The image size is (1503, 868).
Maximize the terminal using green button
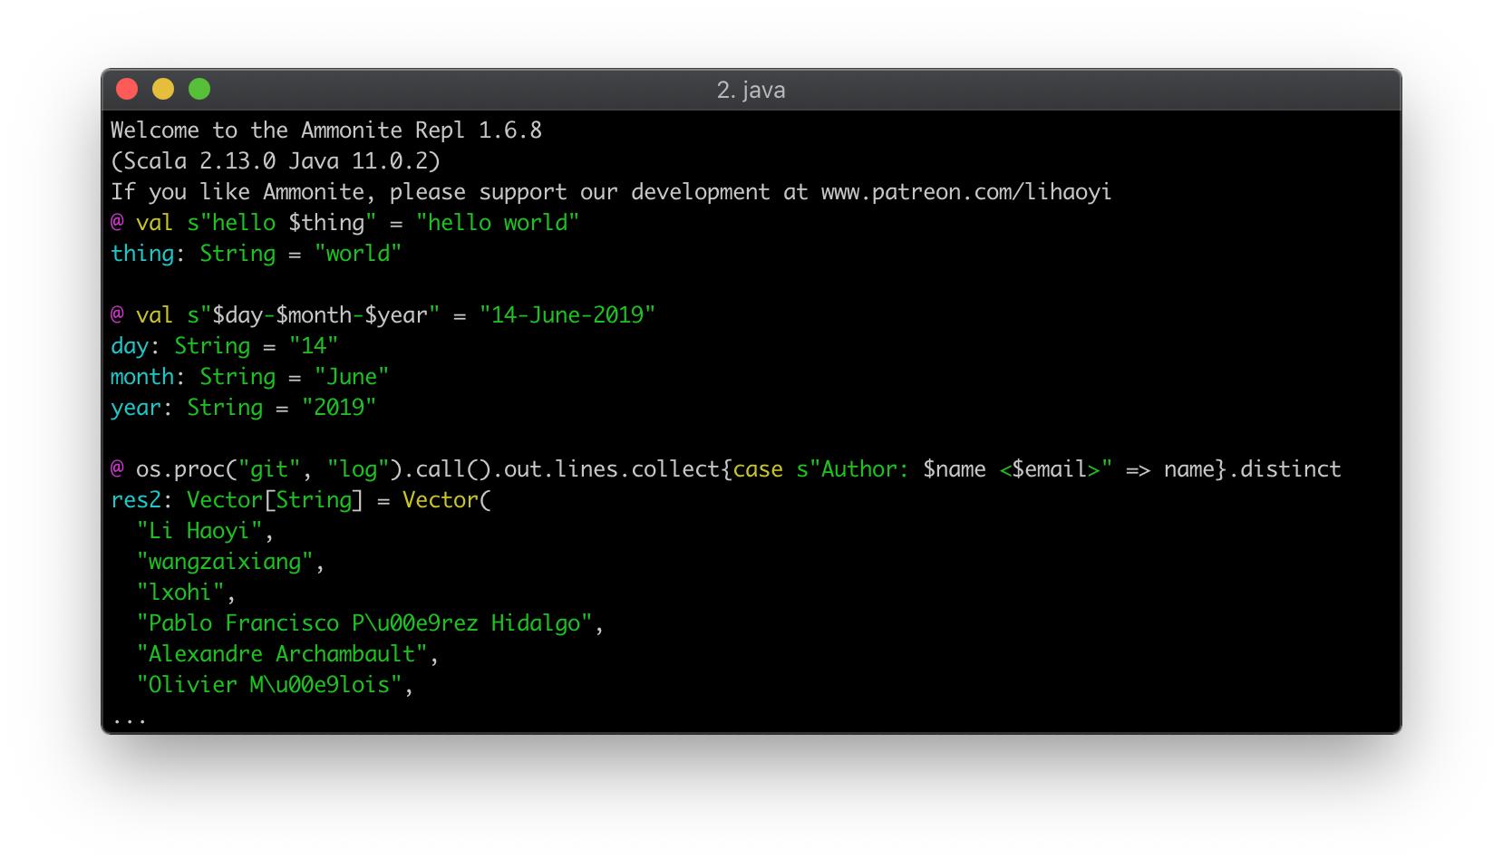199,89
